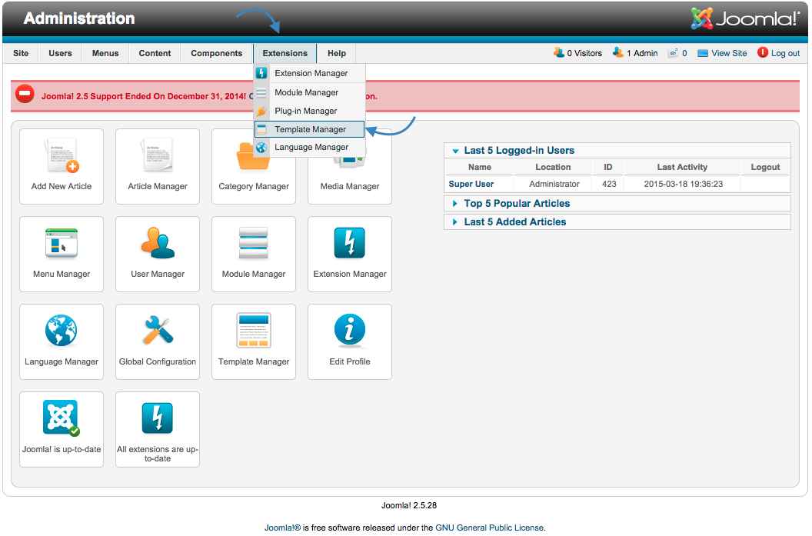This screenshot has width=812, height=536.
Task: Click the Joomla! 2.5 Support Ended message
Action: tap(144, 96)
